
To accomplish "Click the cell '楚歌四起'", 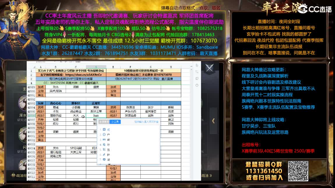I will 56,116.
